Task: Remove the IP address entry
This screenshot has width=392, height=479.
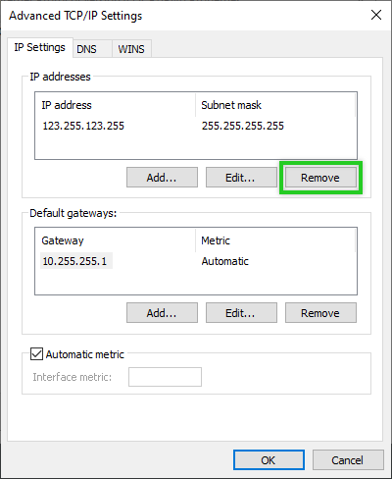Action: [x=320, y=178]
